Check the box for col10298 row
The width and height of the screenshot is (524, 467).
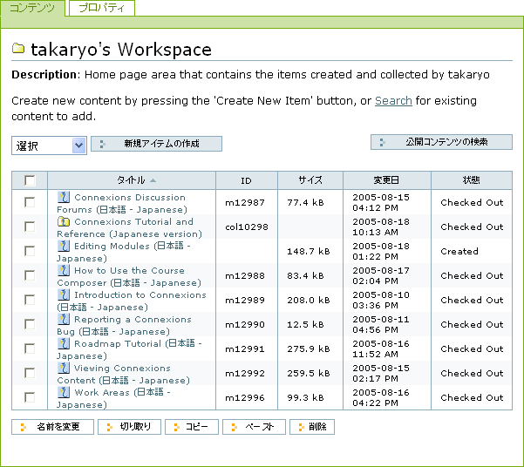30,227
